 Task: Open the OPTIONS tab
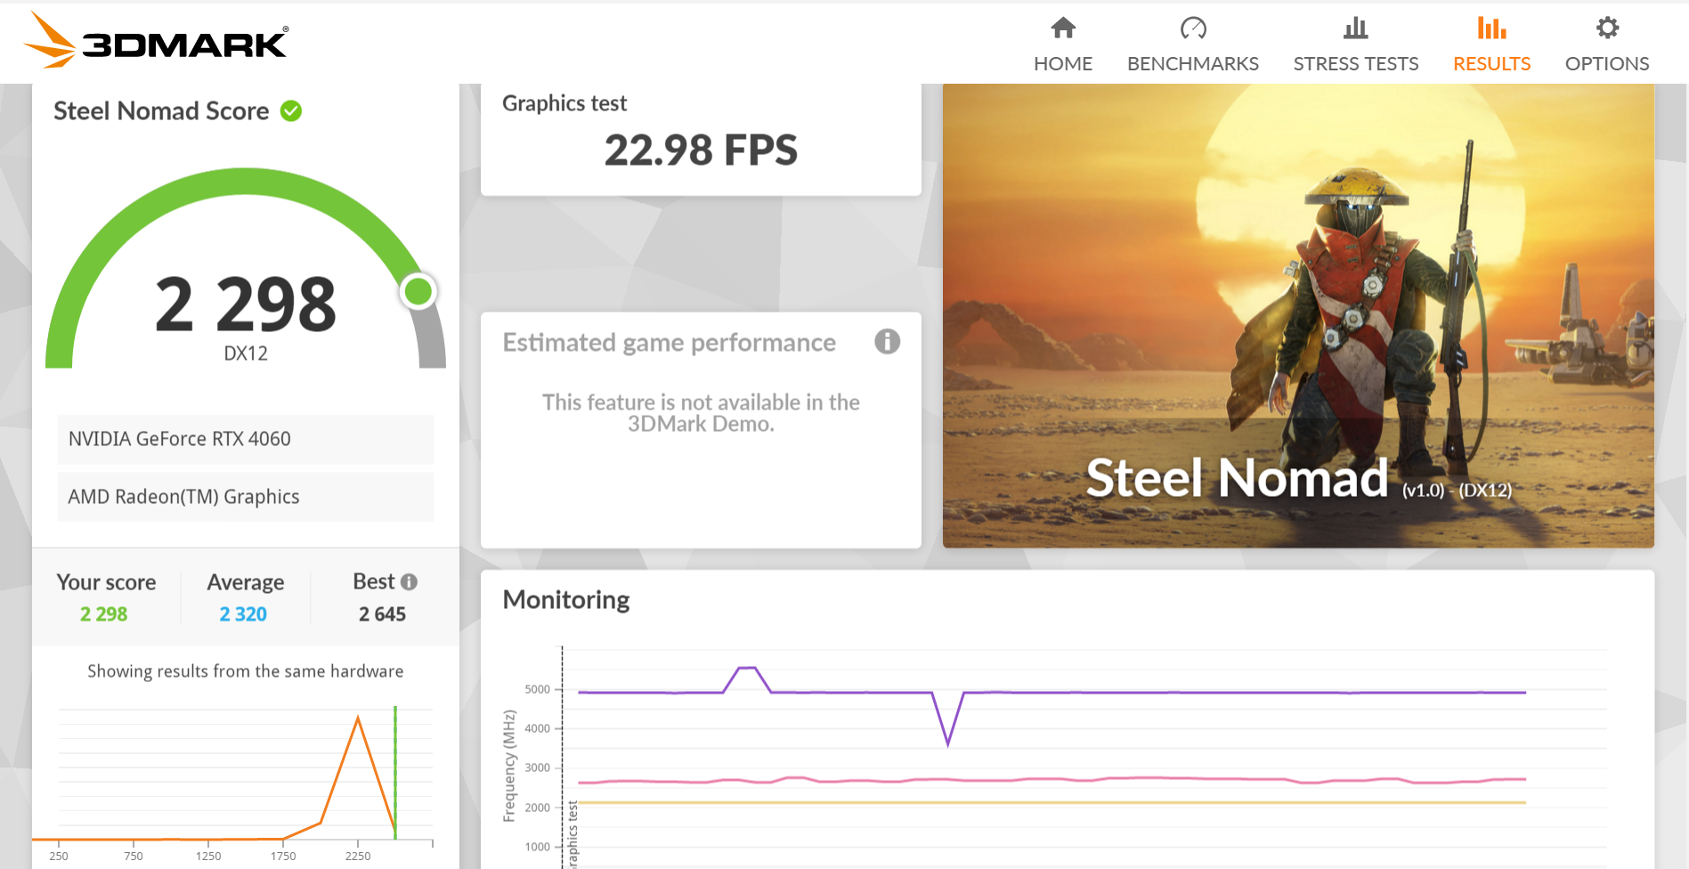point(1607,45)
